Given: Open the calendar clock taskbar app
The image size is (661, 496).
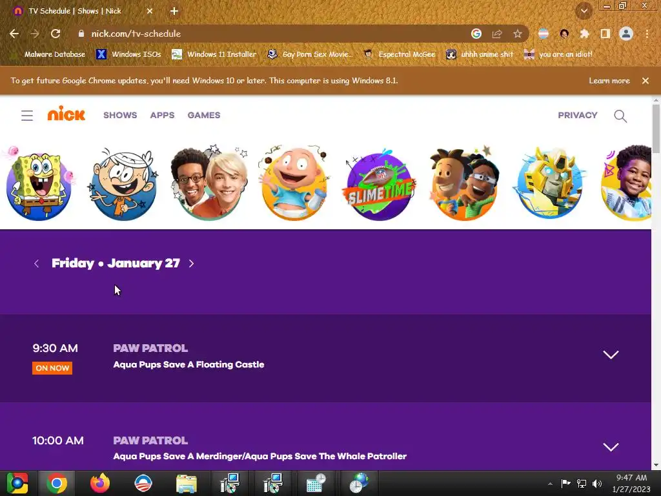Looking at the screenshot, I should (316, 483).
